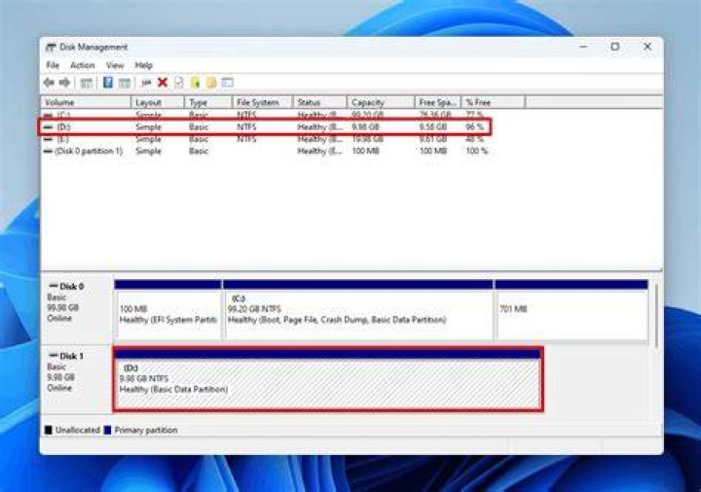The image size is (701, 492).
Task: Click drive icon beside (D:) in volume list
Action: coord(49,127)
